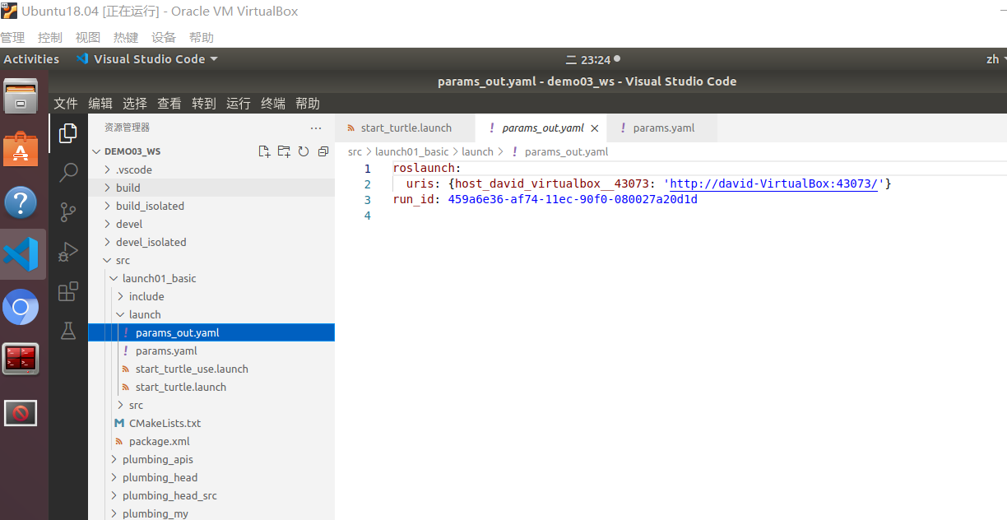The width and height of the screenshot is (1007, 520).
Task: Open the 运行 menu
Action: point(239,104)
